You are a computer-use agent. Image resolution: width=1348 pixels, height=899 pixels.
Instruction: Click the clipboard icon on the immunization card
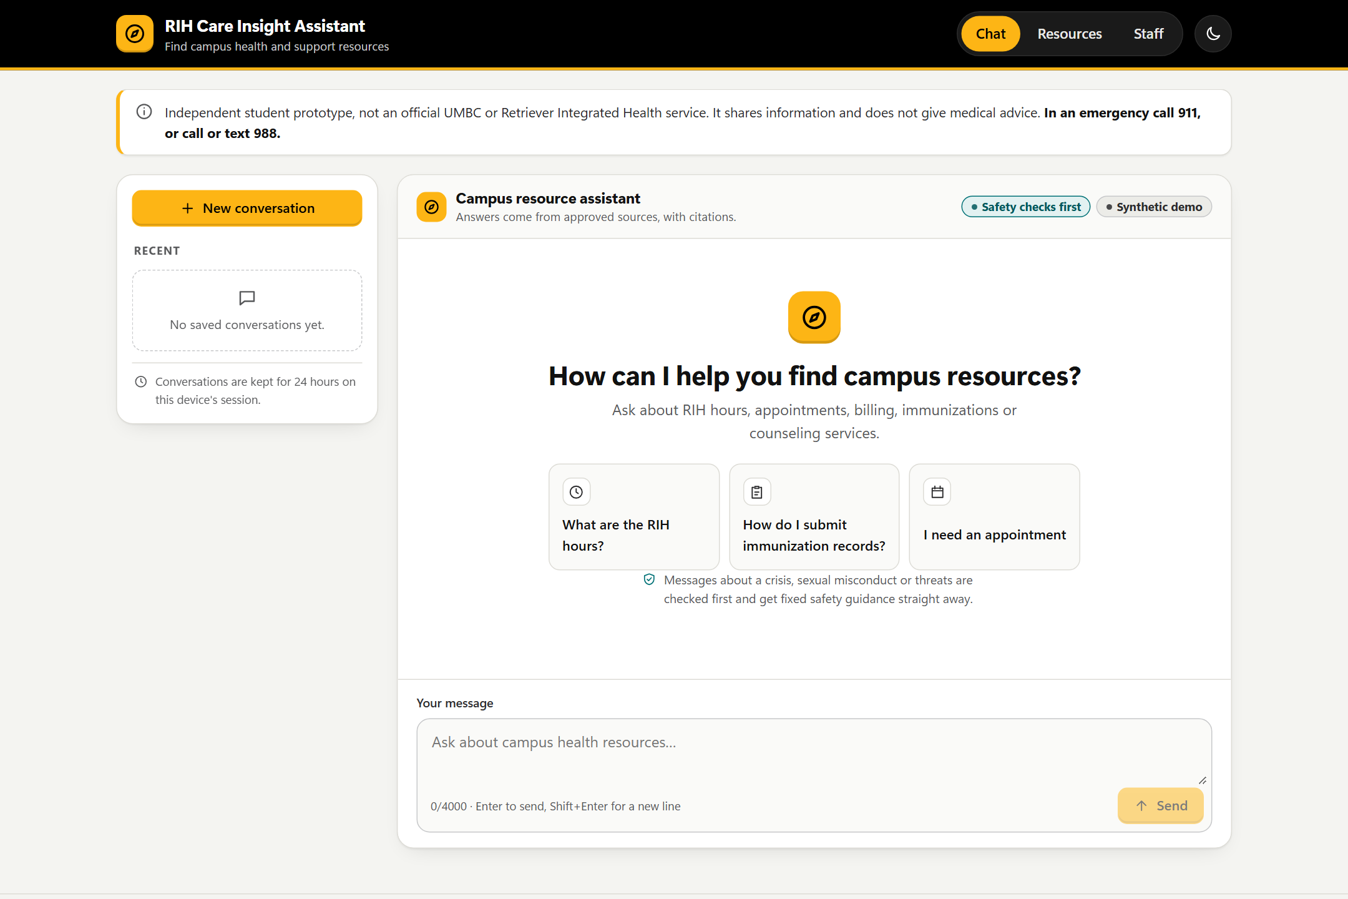coord(756,492)
